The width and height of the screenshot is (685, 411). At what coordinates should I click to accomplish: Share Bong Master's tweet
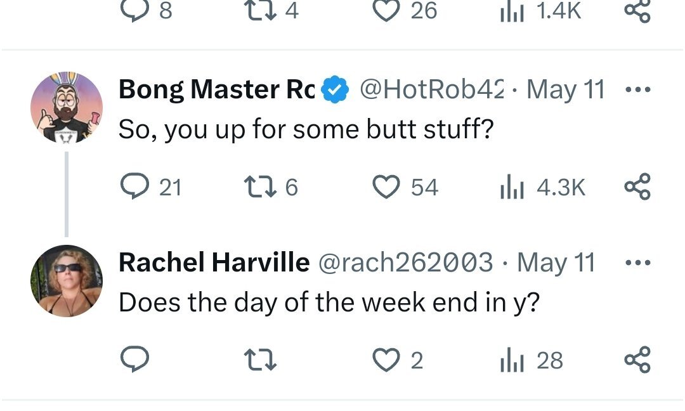tap(637, 187)
